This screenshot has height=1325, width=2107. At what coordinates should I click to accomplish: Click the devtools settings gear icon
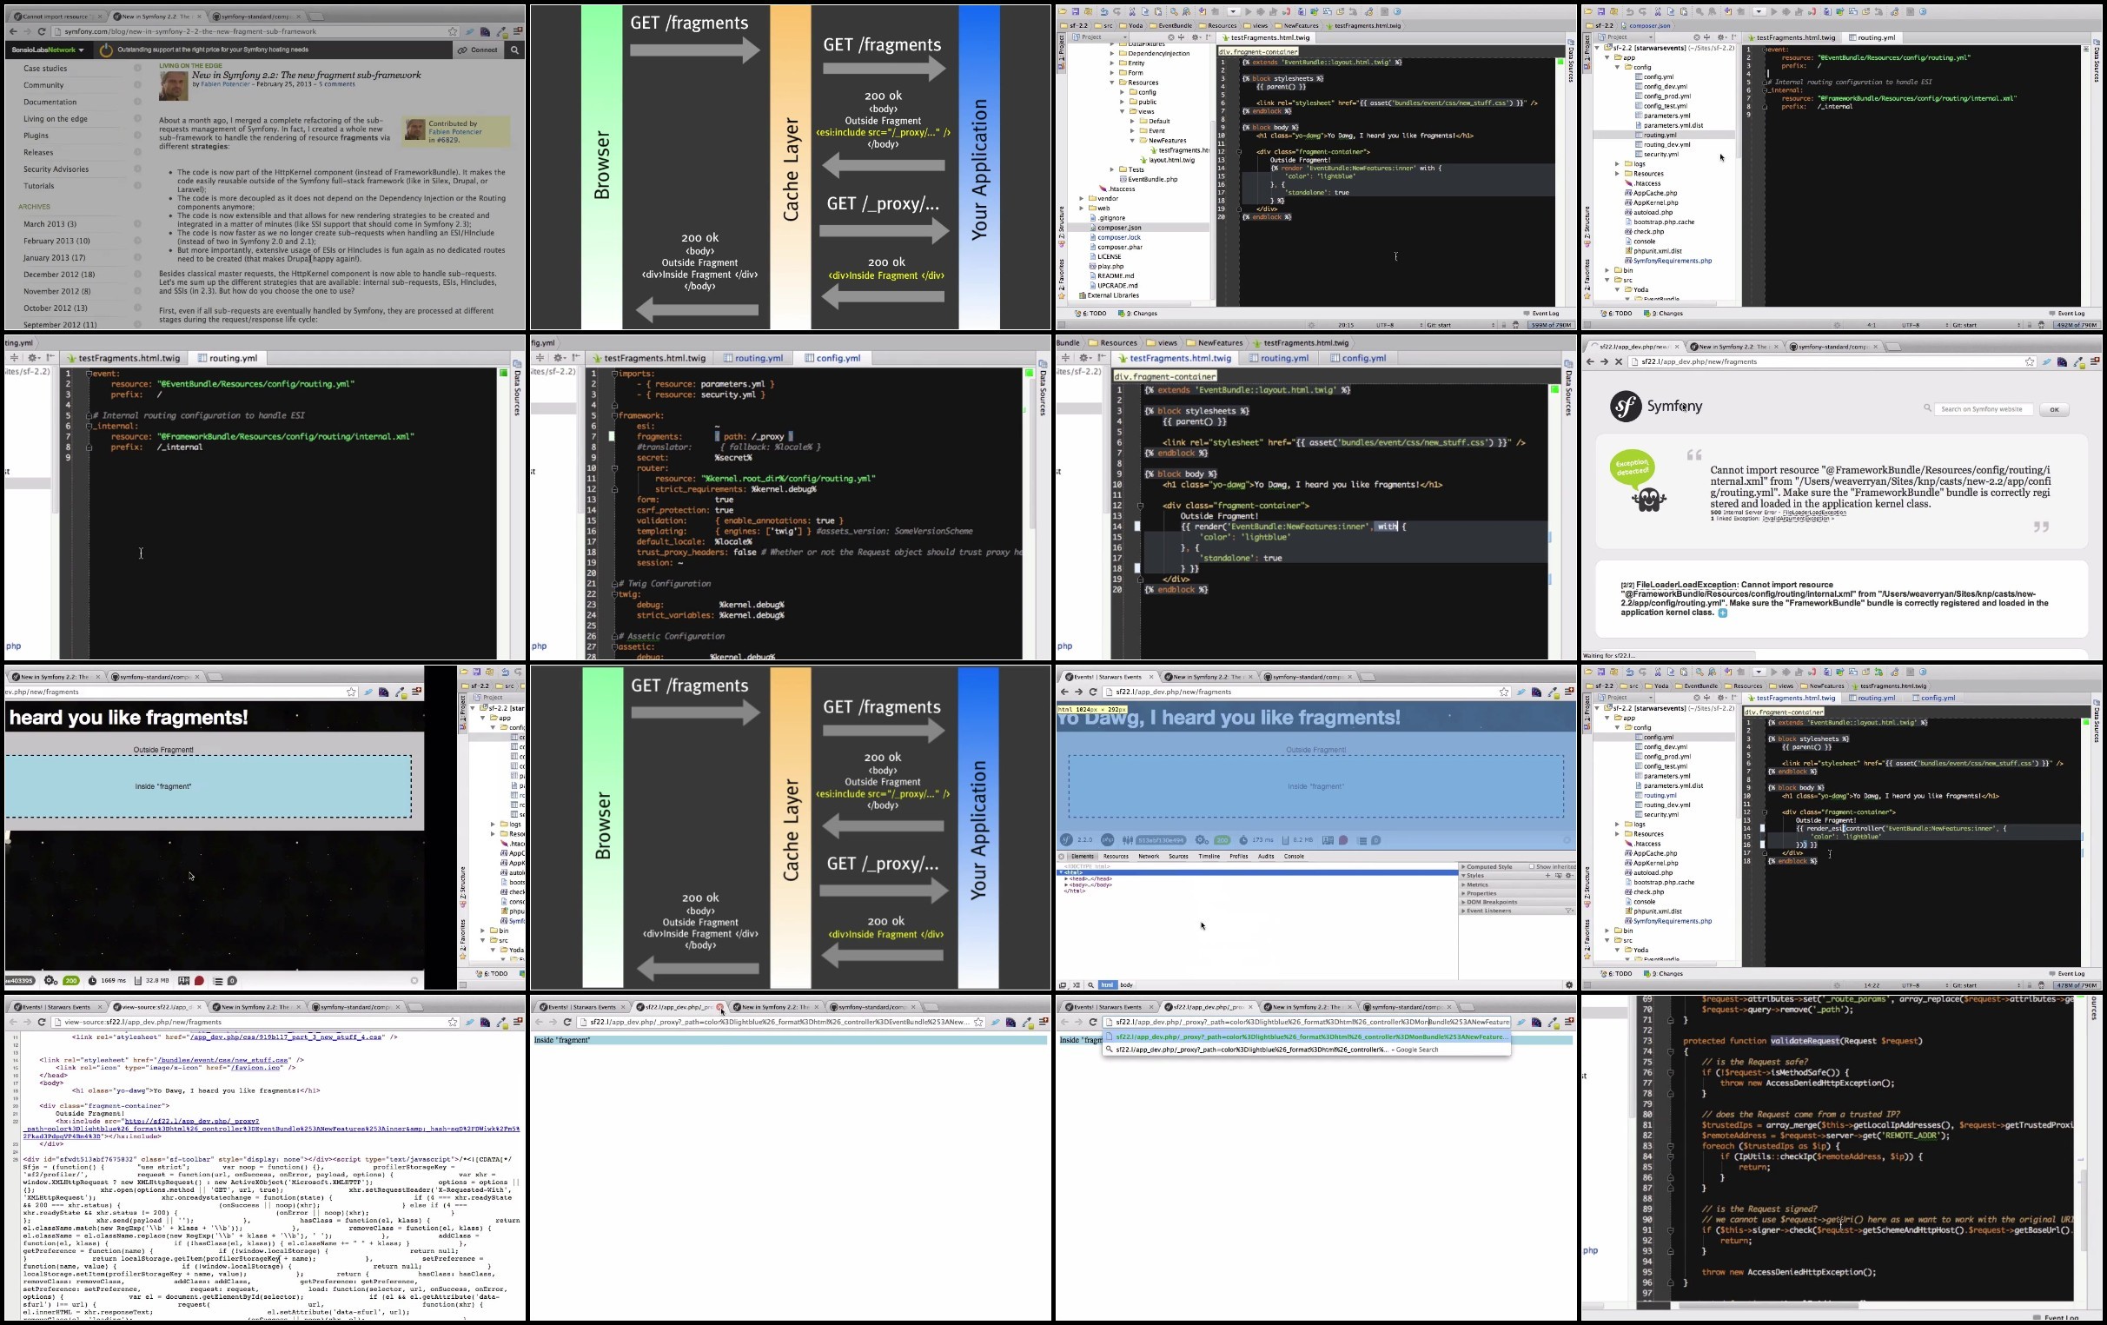pos(1569,984)
